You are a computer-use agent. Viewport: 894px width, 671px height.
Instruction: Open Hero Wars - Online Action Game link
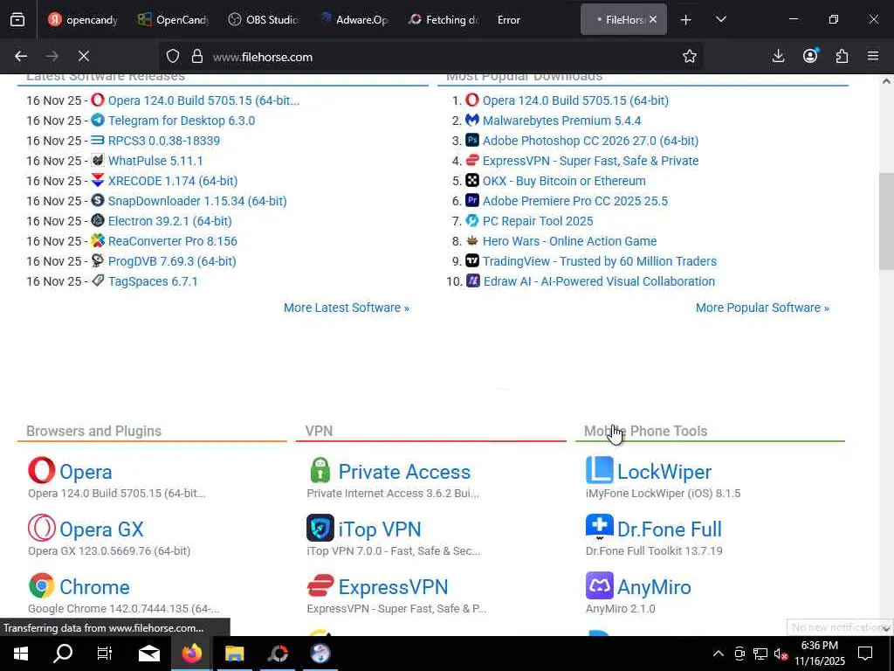pos(569,241)
